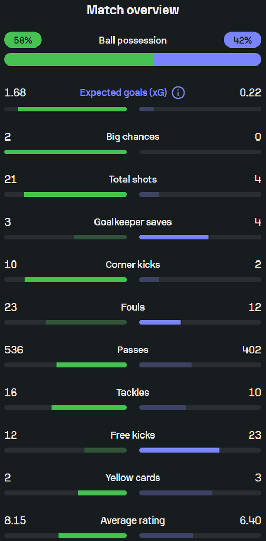
Task: Click the Expected goals info icon
Action: pyautogui.click(x=178, y=93)
